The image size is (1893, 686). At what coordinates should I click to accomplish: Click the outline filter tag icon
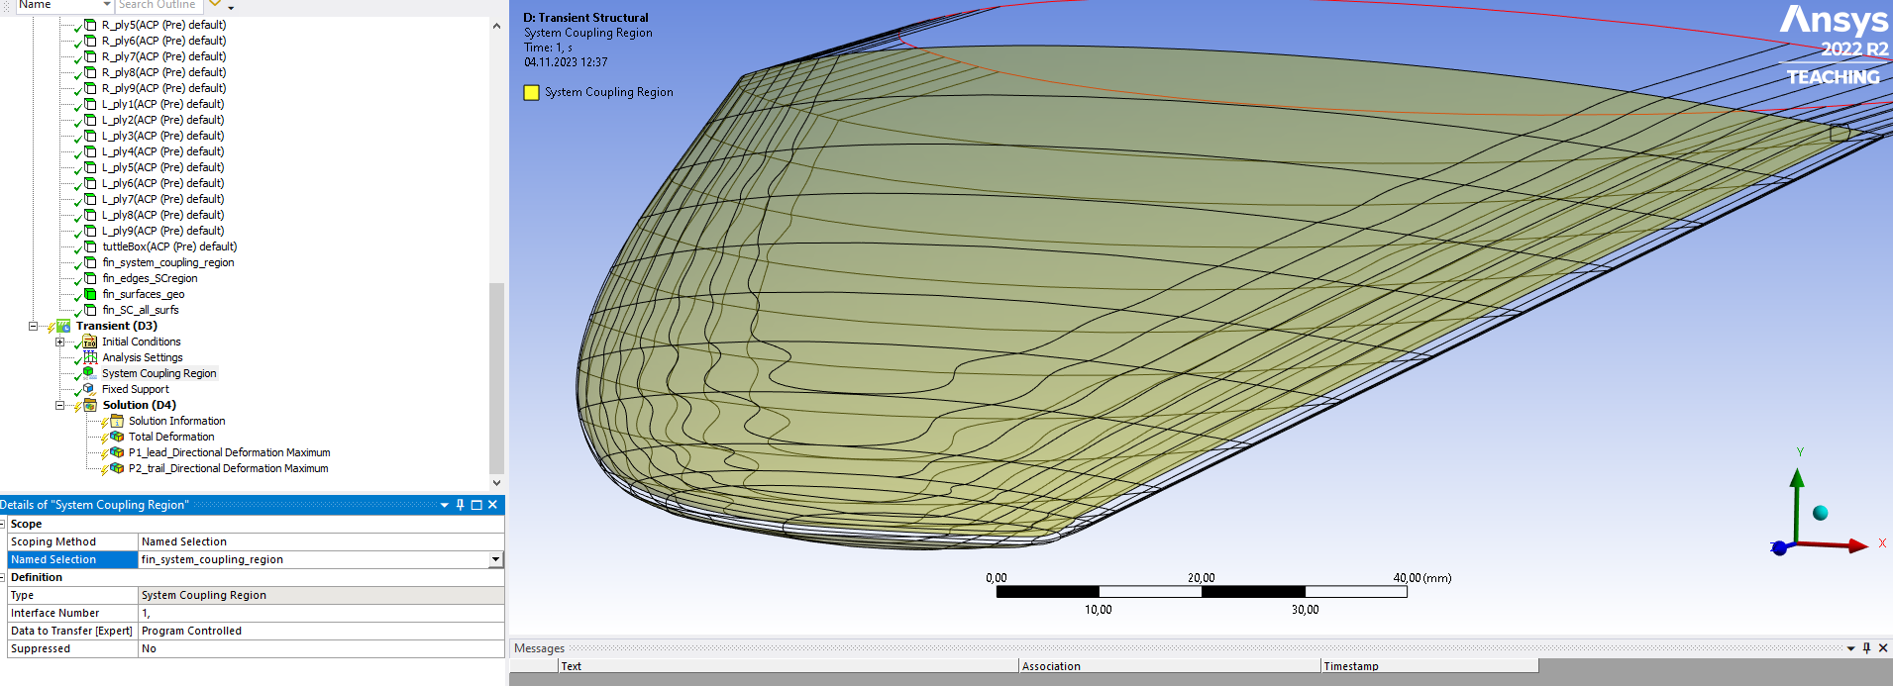214,4
